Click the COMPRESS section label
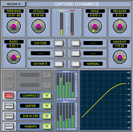133x132 pixels. pyautogui.click(x=30, y=96)
